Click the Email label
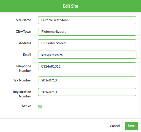This screenshot has height=132, width=141. click(x=27, y=55)
